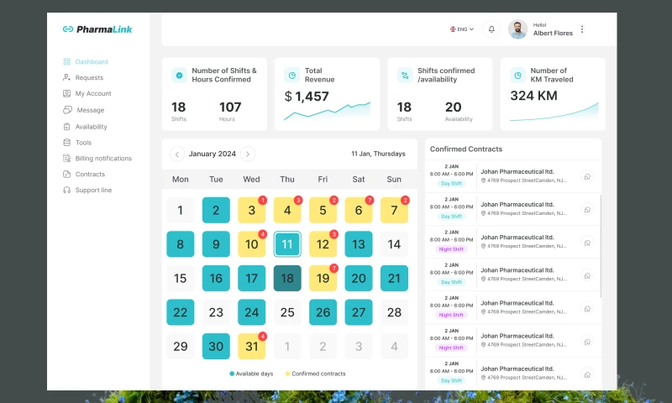Screen dimensions: 672x403
Task: Go to next month arrow
Action: point(248,154)
